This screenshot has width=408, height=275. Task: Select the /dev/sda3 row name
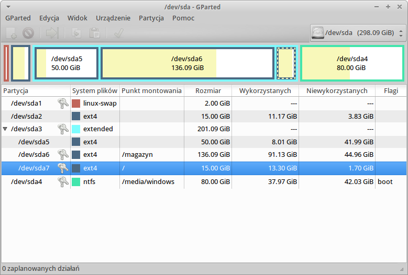point(26,129)
